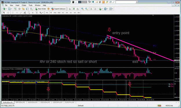Open the Indicators list icon
This screenshot has width=181, height=108.
tap(100, 9)
